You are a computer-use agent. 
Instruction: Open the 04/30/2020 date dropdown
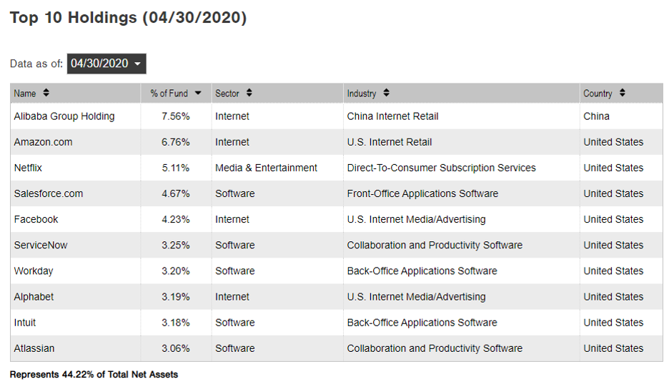click(x=106, y=64)
